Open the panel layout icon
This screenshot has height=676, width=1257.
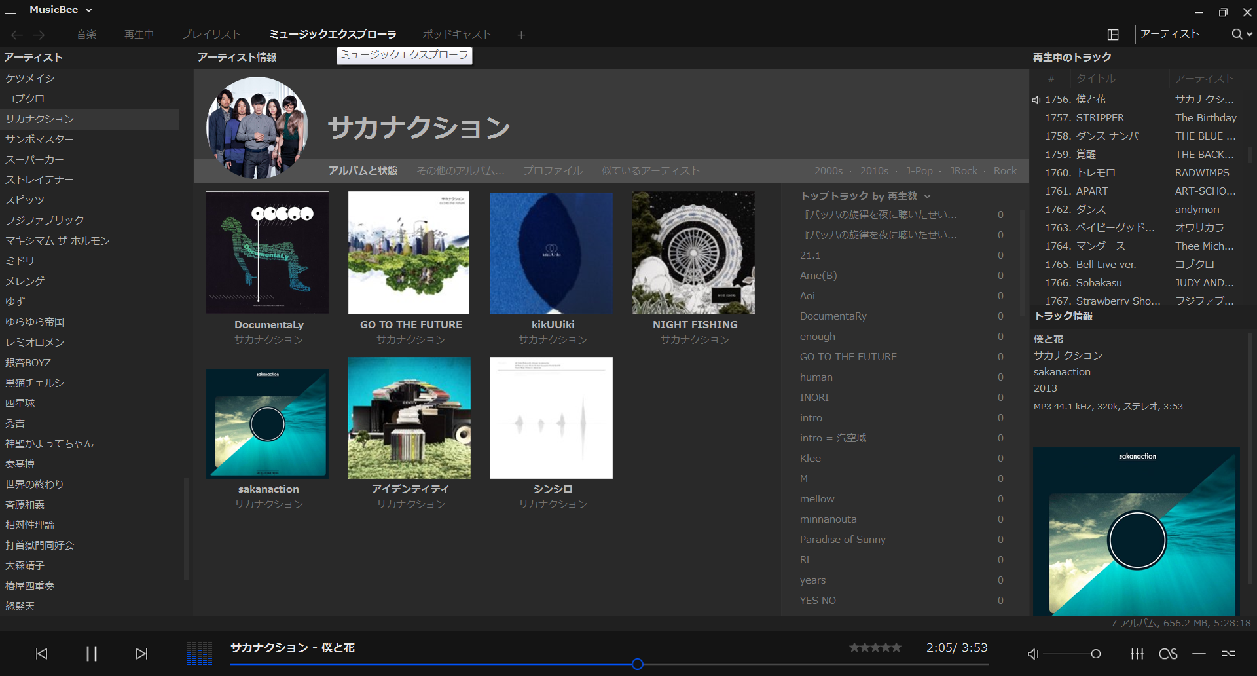tap(1113, 35)
